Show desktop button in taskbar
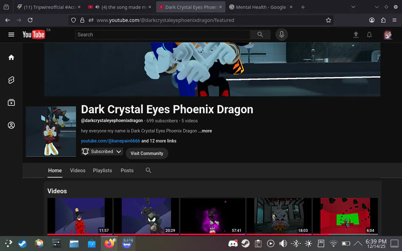Screen dimensions: 402x251 [x=394, y=243]
